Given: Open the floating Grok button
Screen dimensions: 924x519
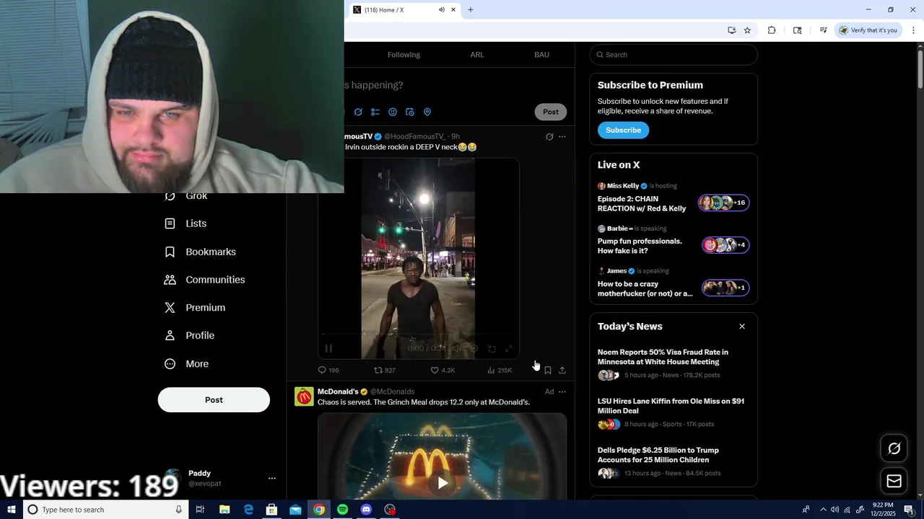Looking at the screenshot, I should [x=894, y=448].
